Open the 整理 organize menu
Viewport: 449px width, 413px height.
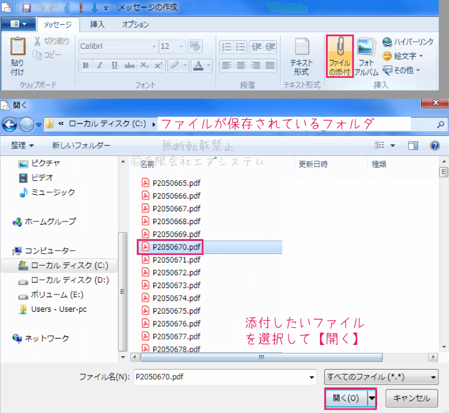[x=22, y=146]
